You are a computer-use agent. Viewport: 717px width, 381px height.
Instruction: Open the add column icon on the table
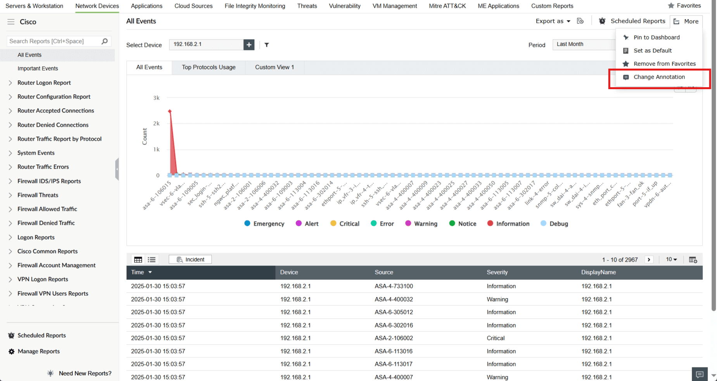[693, 259]
